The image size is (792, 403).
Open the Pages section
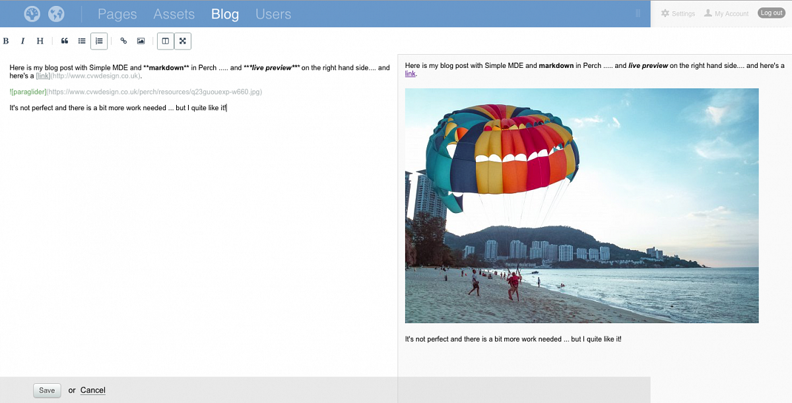[x=117, y=14]
